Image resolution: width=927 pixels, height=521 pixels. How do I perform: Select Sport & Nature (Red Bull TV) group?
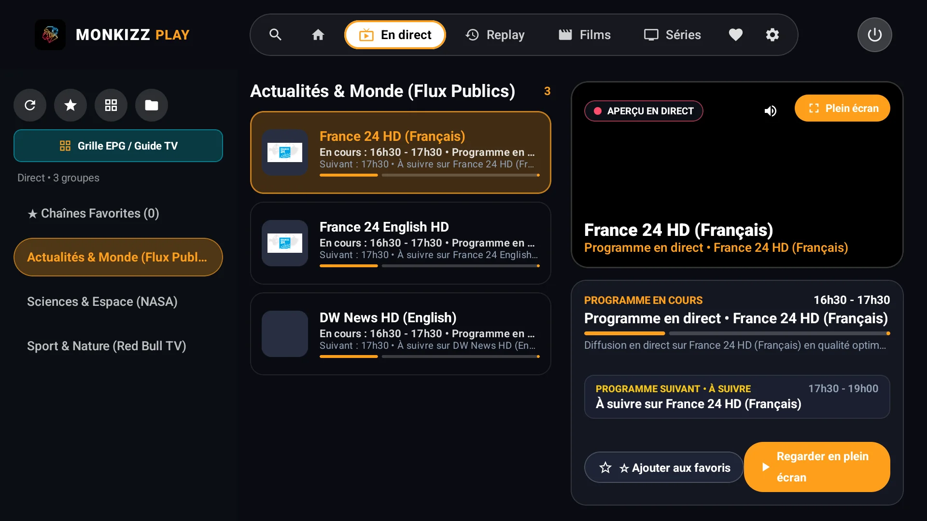(118, 346)
